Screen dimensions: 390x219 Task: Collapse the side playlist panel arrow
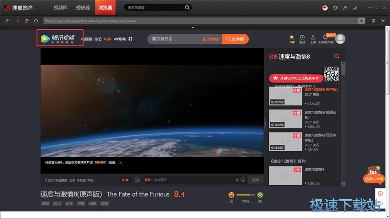click(x=265, y=124)
